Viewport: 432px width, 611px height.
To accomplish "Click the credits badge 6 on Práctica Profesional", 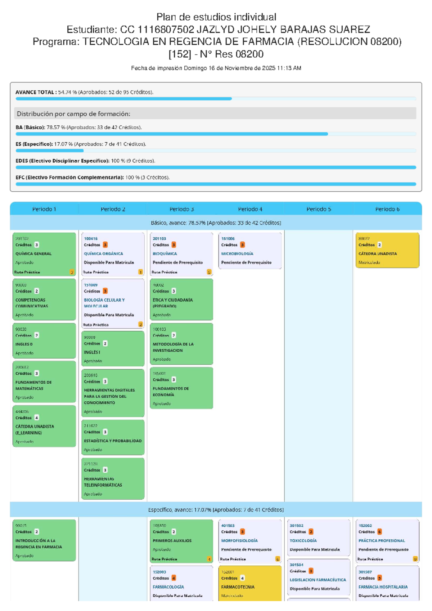I will 379,532.
